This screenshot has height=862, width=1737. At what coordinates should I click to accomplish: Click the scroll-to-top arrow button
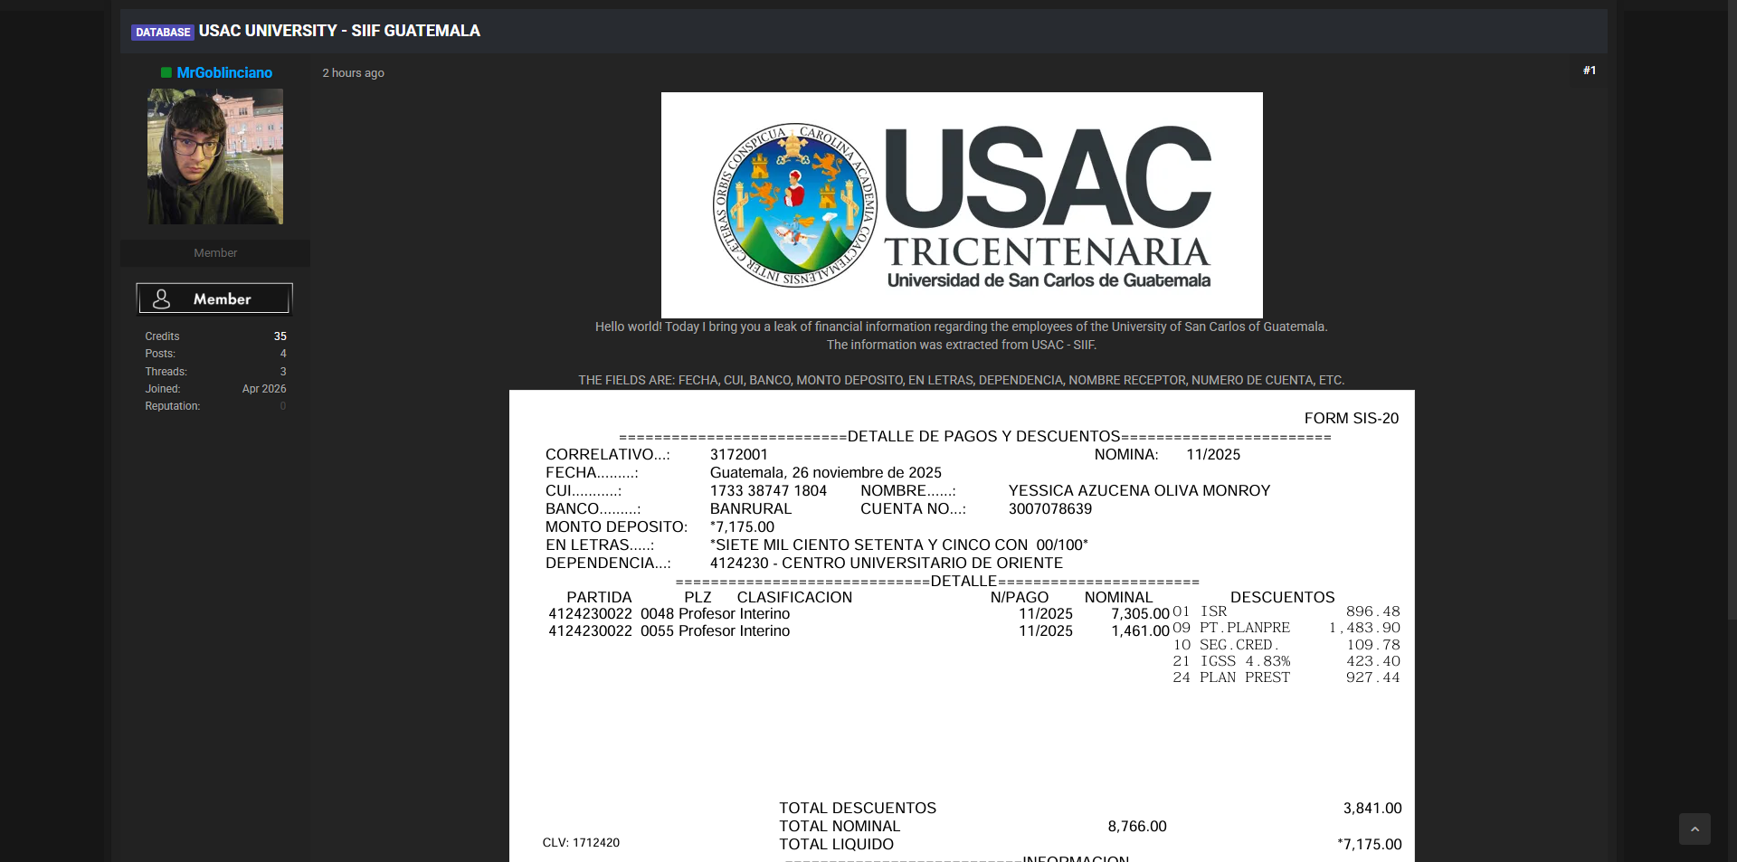pyautogui.click(x=1694, y=829)
